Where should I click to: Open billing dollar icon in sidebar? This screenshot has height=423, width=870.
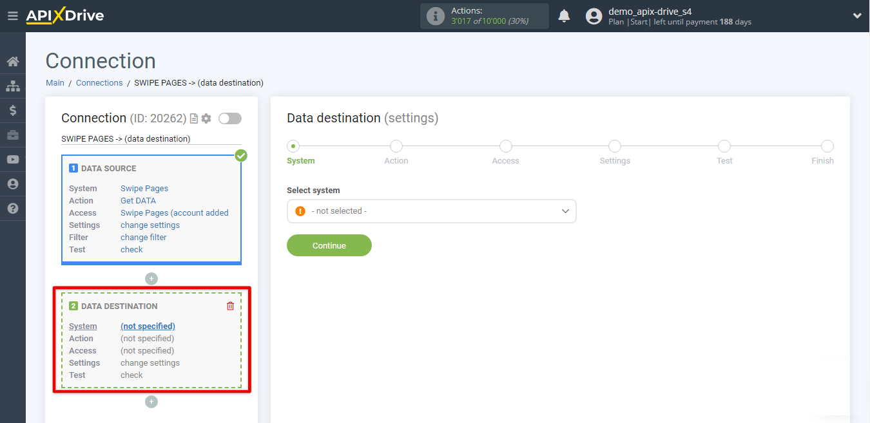tap(13, 111)
